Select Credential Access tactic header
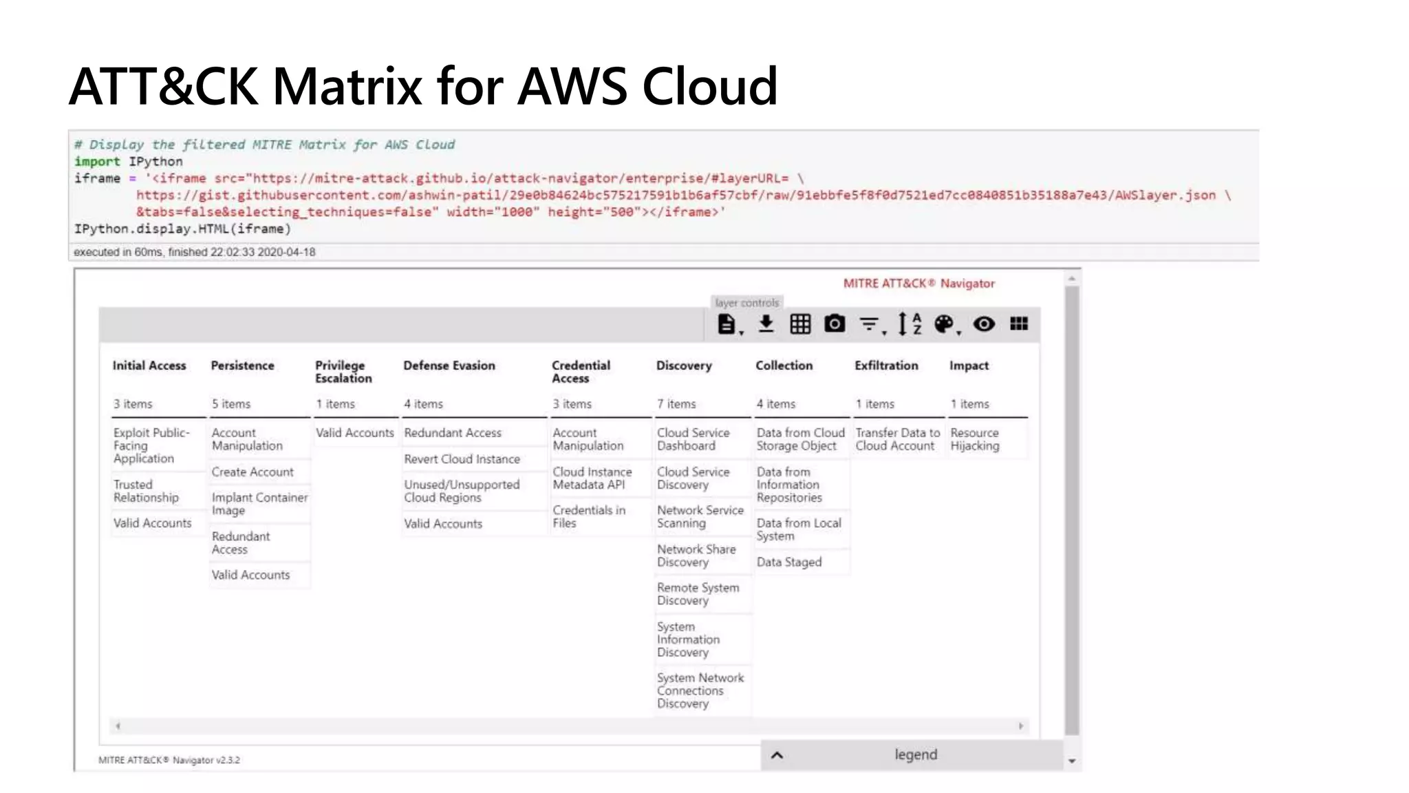Image resolution: width=1409 pixels, height=793 pixels. click(x=581, y=372)
